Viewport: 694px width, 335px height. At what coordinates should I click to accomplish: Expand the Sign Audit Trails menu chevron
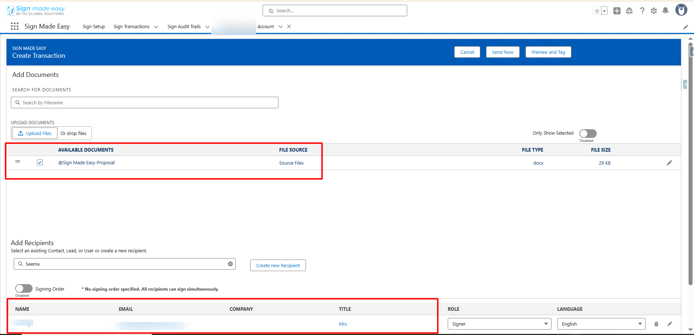(x=208, y=27)
